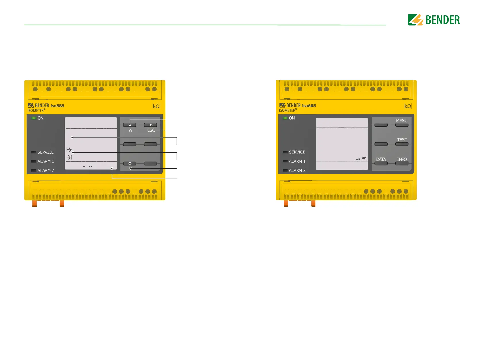Click the upper arrow icon in the left display
484x342 pixels.
tap(69, 150)
